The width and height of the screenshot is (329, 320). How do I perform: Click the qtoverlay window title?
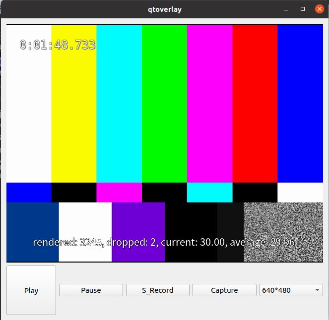tap(165, 9)
